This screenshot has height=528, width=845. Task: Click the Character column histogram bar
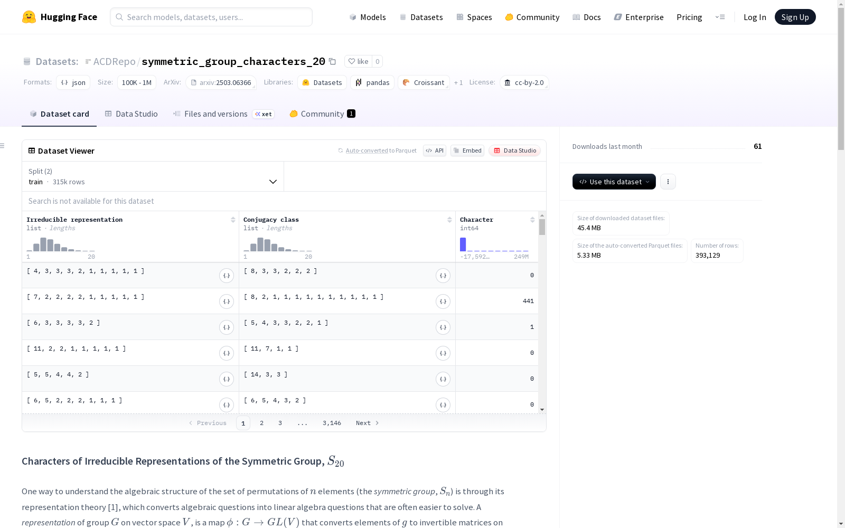[463, 244]
